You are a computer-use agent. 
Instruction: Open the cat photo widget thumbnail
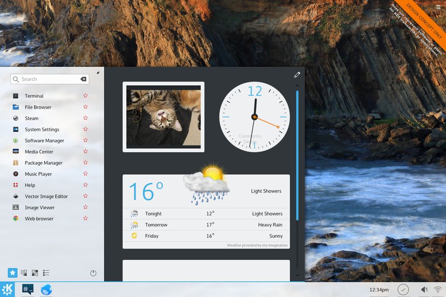[x=163, y=117]
